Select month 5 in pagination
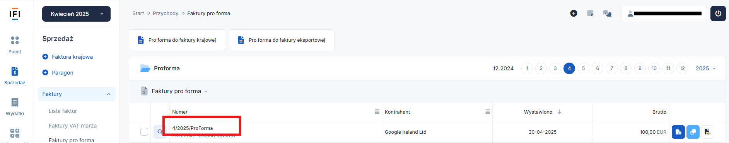The width and height of the screenshot is (729, 143). point(583,68)
